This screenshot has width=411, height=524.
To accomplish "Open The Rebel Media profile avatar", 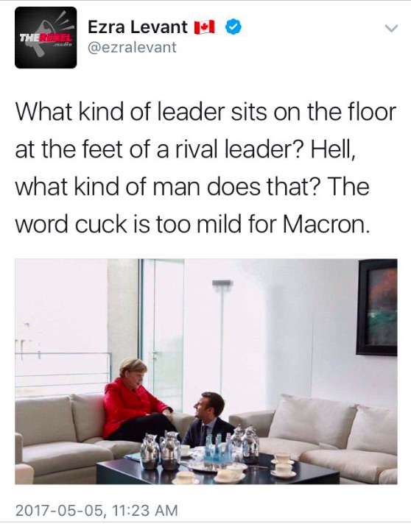I will point(46,38).
